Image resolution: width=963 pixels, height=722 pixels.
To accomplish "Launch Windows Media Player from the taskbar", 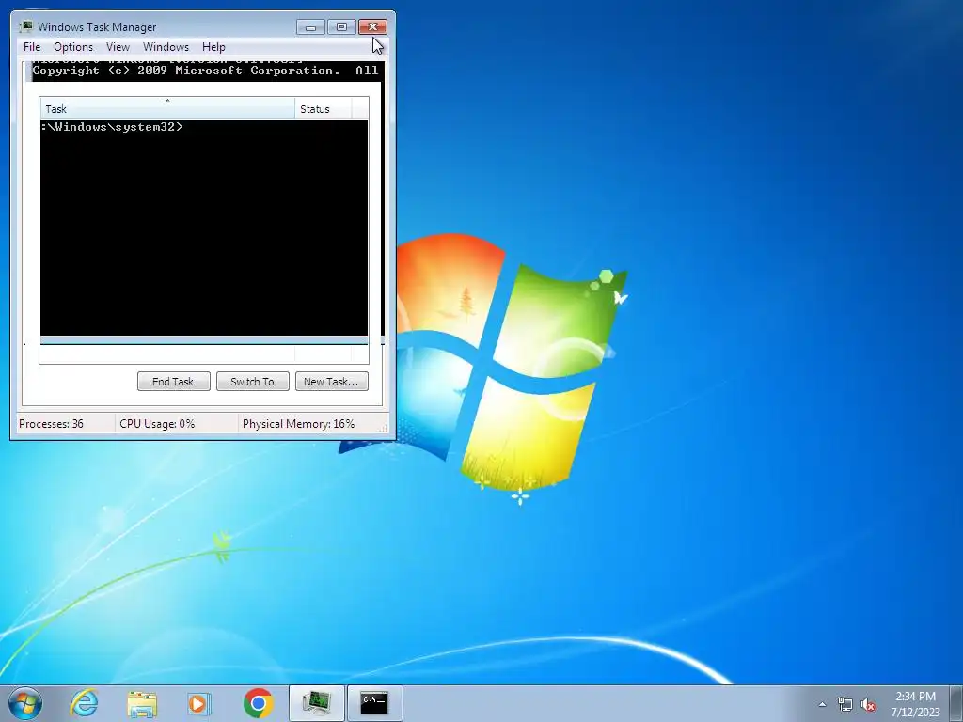I will click(x=199, y=703).
